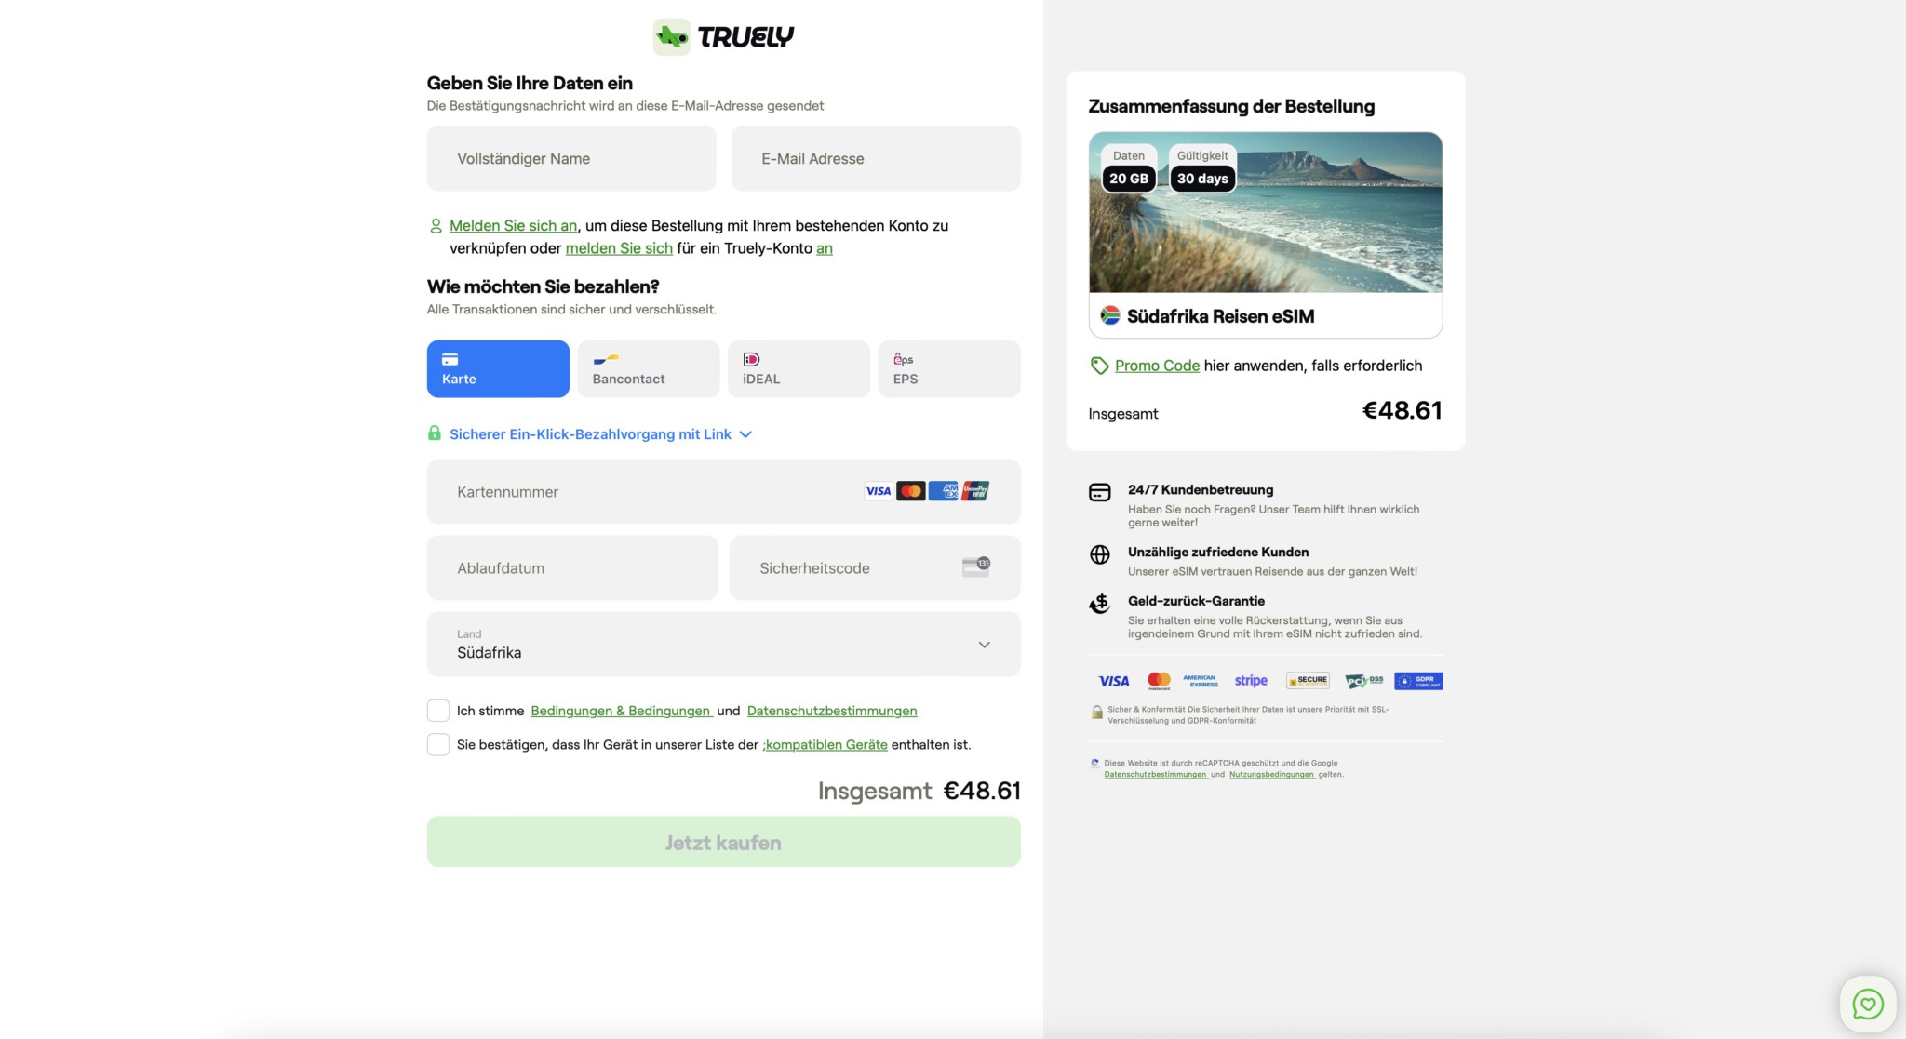Click the promo code tag icon
The height and width of the screenshot is (1039, 1906).
(x=1099, y=366)
